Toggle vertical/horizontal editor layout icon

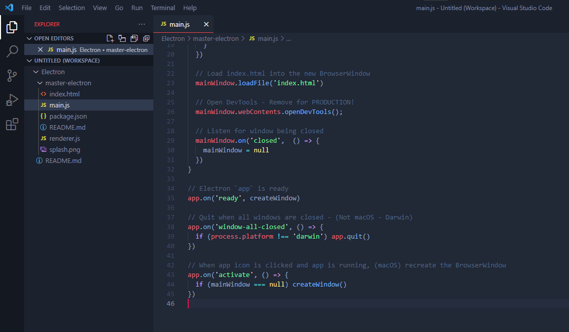pos(122,38)
